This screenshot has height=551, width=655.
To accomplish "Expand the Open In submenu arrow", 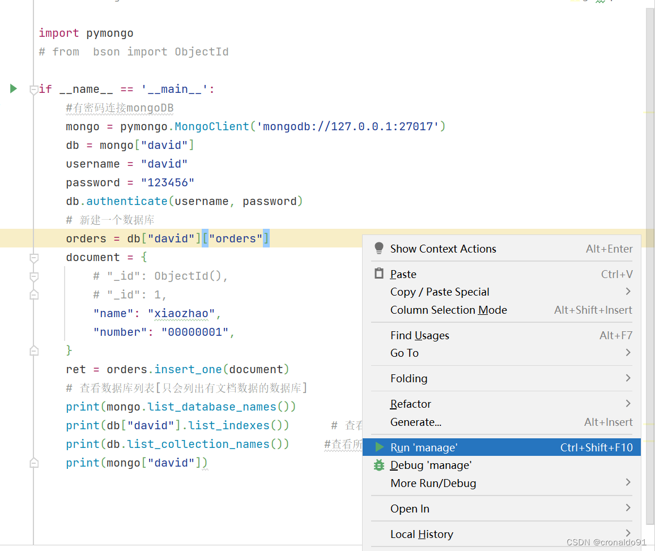I will [628, 508].
